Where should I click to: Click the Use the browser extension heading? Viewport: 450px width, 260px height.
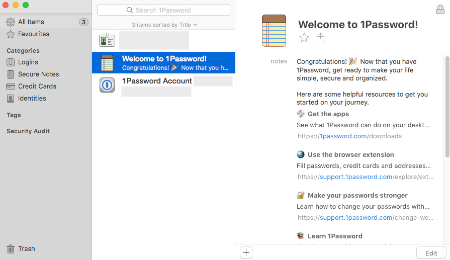351,155
